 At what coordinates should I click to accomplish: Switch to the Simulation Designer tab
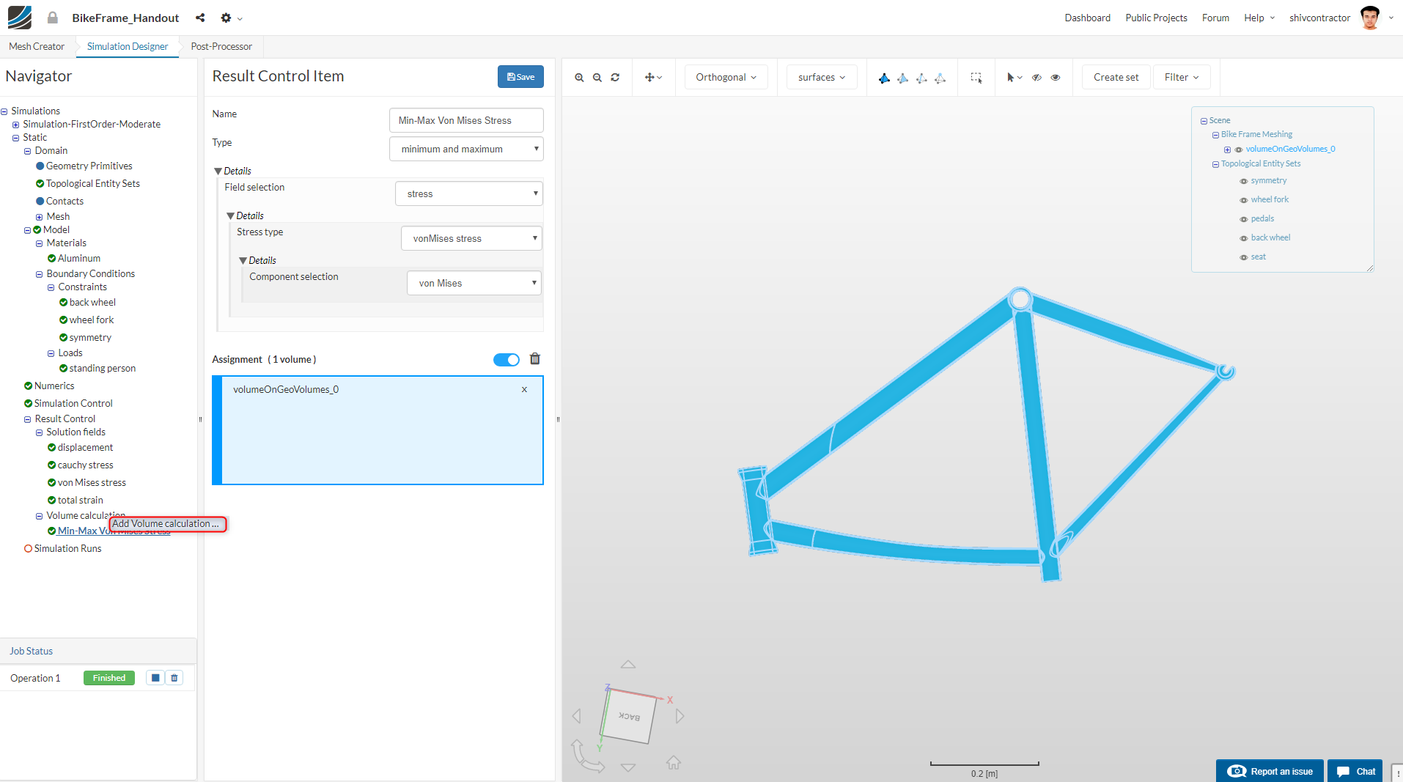(128, 47)
